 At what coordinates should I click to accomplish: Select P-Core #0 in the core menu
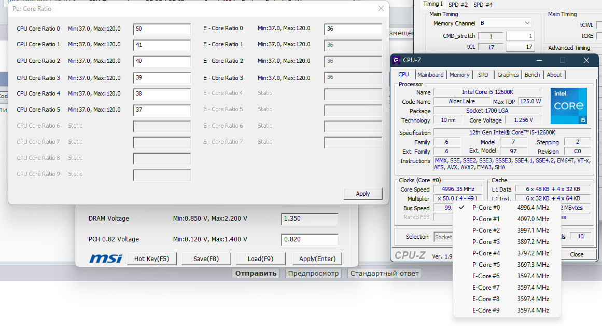pos(507,208)
